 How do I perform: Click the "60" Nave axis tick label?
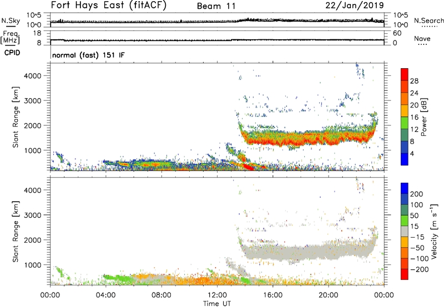pos(397,33)
